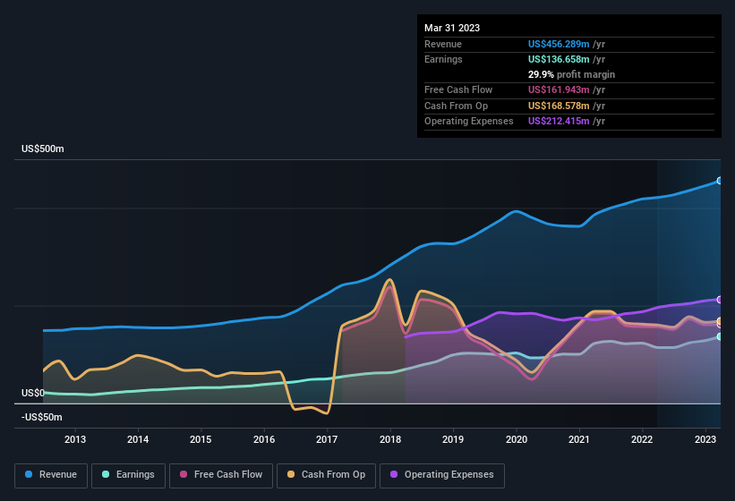Click the purple Operating Expenses endpoint marker
The image size is (735, 501).
719,300
